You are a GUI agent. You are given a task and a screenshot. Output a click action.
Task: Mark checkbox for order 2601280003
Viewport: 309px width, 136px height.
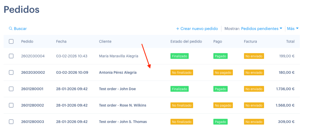(x=11, y=121)
